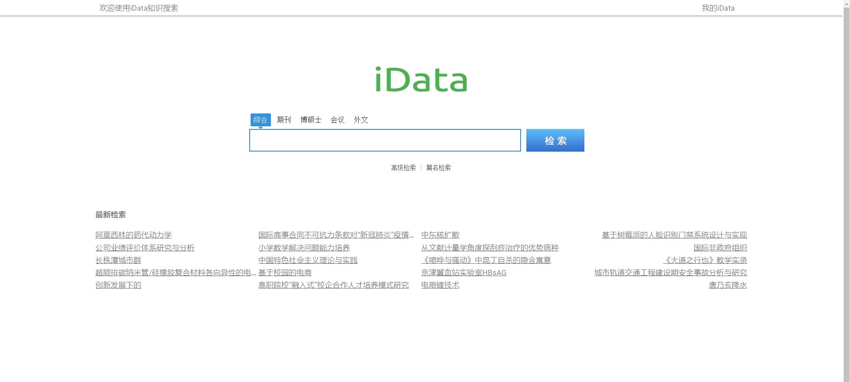Open 高级检索 advanced search
Viewport: 850px width, 382px height.
click(403, 168)
